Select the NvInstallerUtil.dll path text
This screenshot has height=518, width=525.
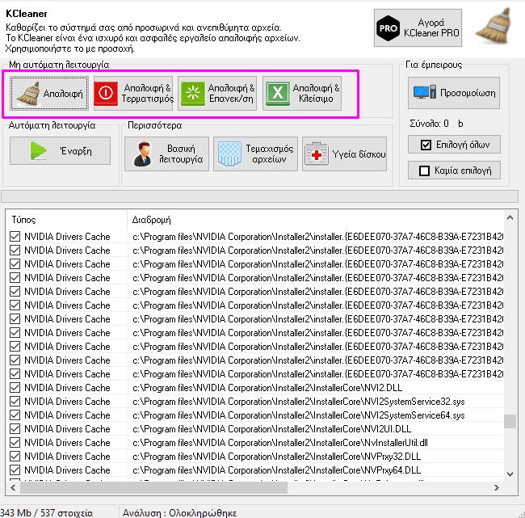[x=280, y=443]
